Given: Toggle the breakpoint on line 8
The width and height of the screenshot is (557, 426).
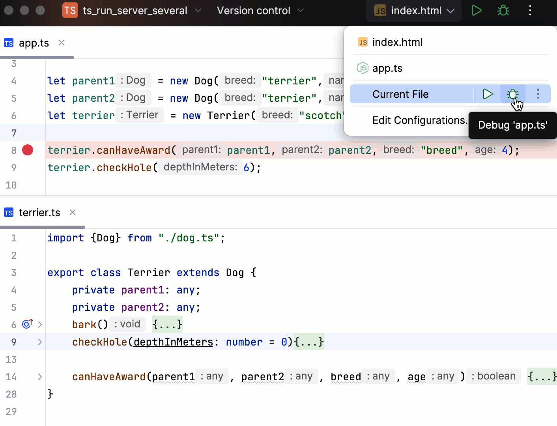Looking at the screenshot, I should 27,150.
